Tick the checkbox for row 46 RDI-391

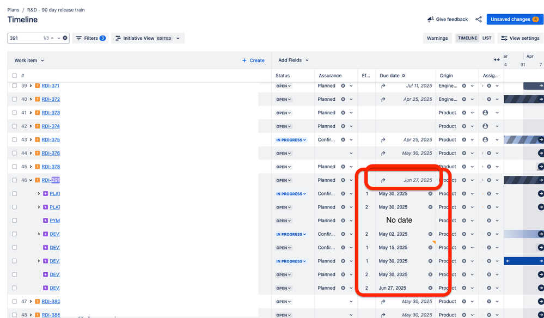click(14, 180)
